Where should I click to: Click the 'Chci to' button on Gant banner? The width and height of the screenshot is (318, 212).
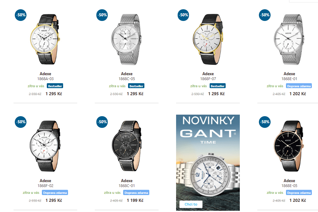[x=191, y=204]
